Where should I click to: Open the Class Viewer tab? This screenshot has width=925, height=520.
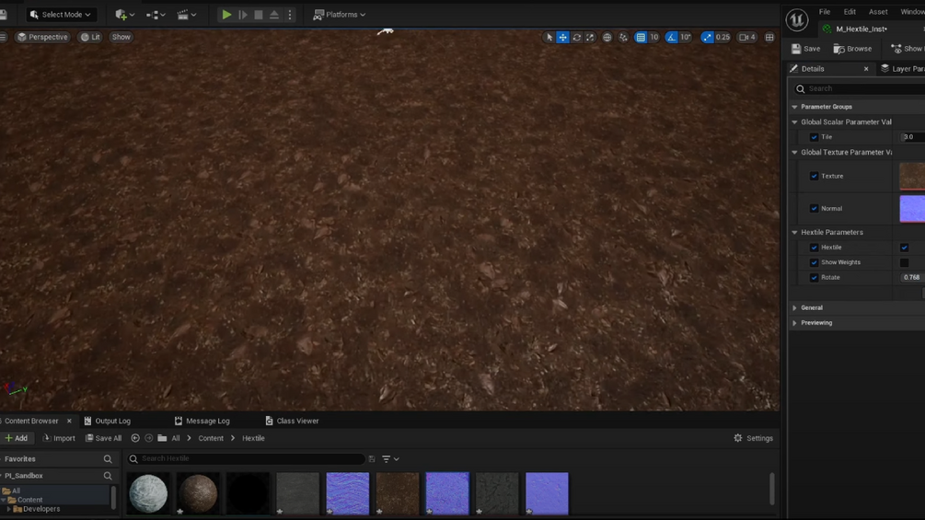click(292, 421)
